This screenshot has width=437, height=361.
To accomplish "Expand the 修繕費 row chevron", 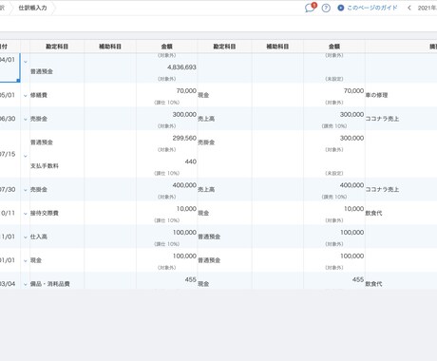I will point(26,95).
